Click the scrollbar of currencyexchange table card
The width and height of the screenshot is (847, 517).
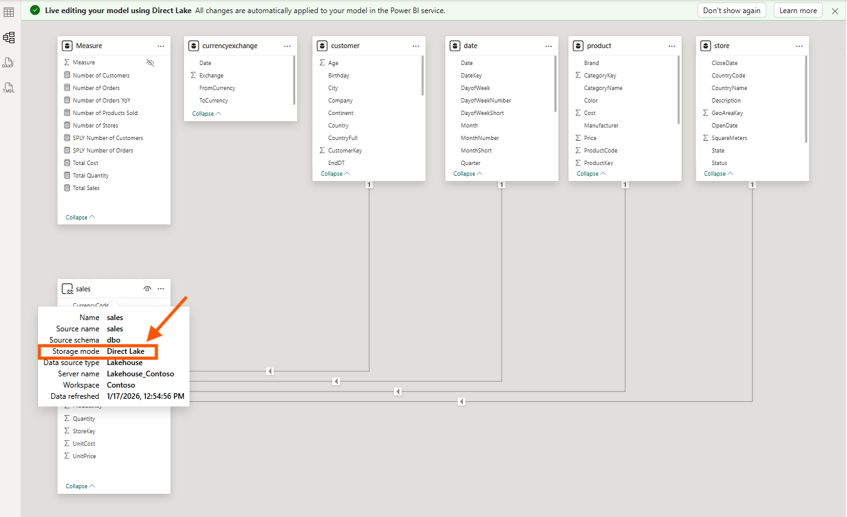coord(294,80)
